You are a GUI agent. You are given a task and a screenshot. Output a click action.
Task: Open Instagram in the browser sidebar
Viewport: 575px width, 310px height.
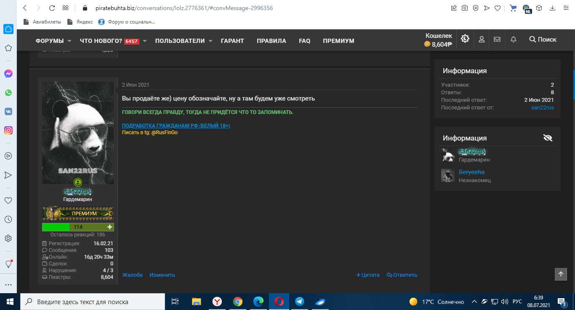(8, 130)
